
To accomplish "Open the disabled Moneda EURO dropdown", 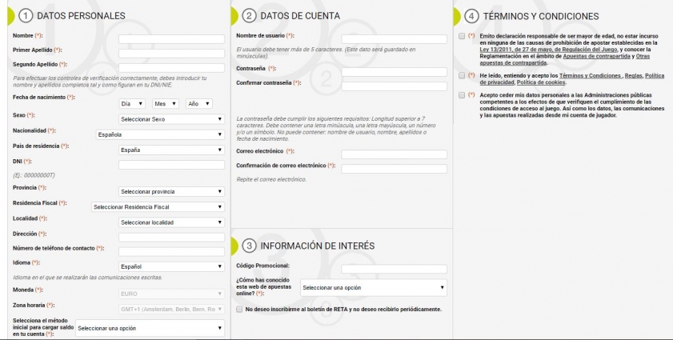I will (x=172, y=294).
